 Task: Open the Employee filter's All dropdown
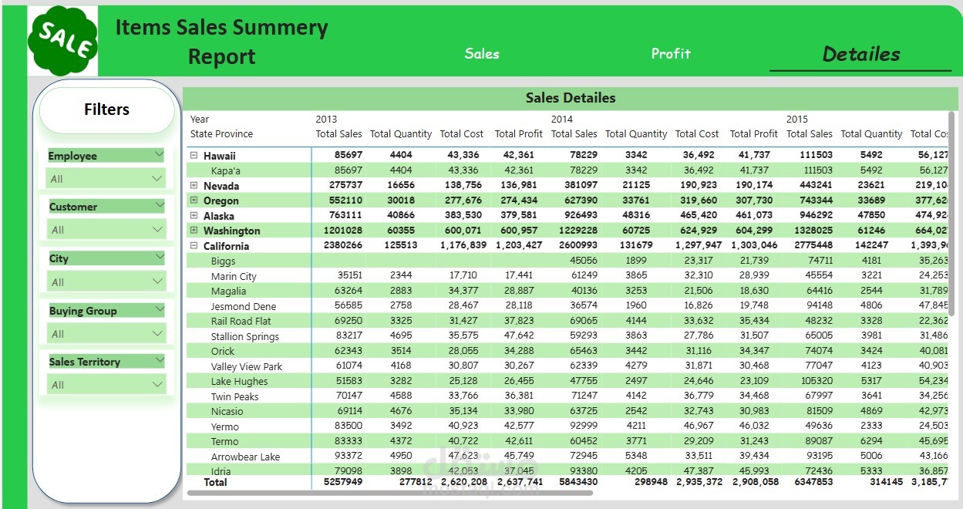(x=106, y=179)
